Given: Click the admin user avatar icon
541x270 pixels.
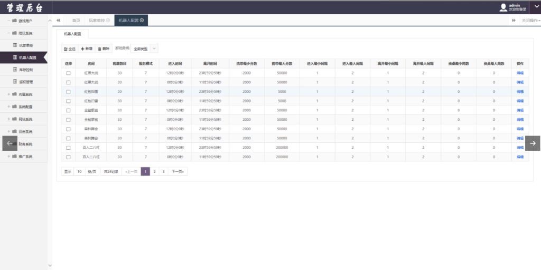Looking at the screenshot, I should tap(503, 7).
